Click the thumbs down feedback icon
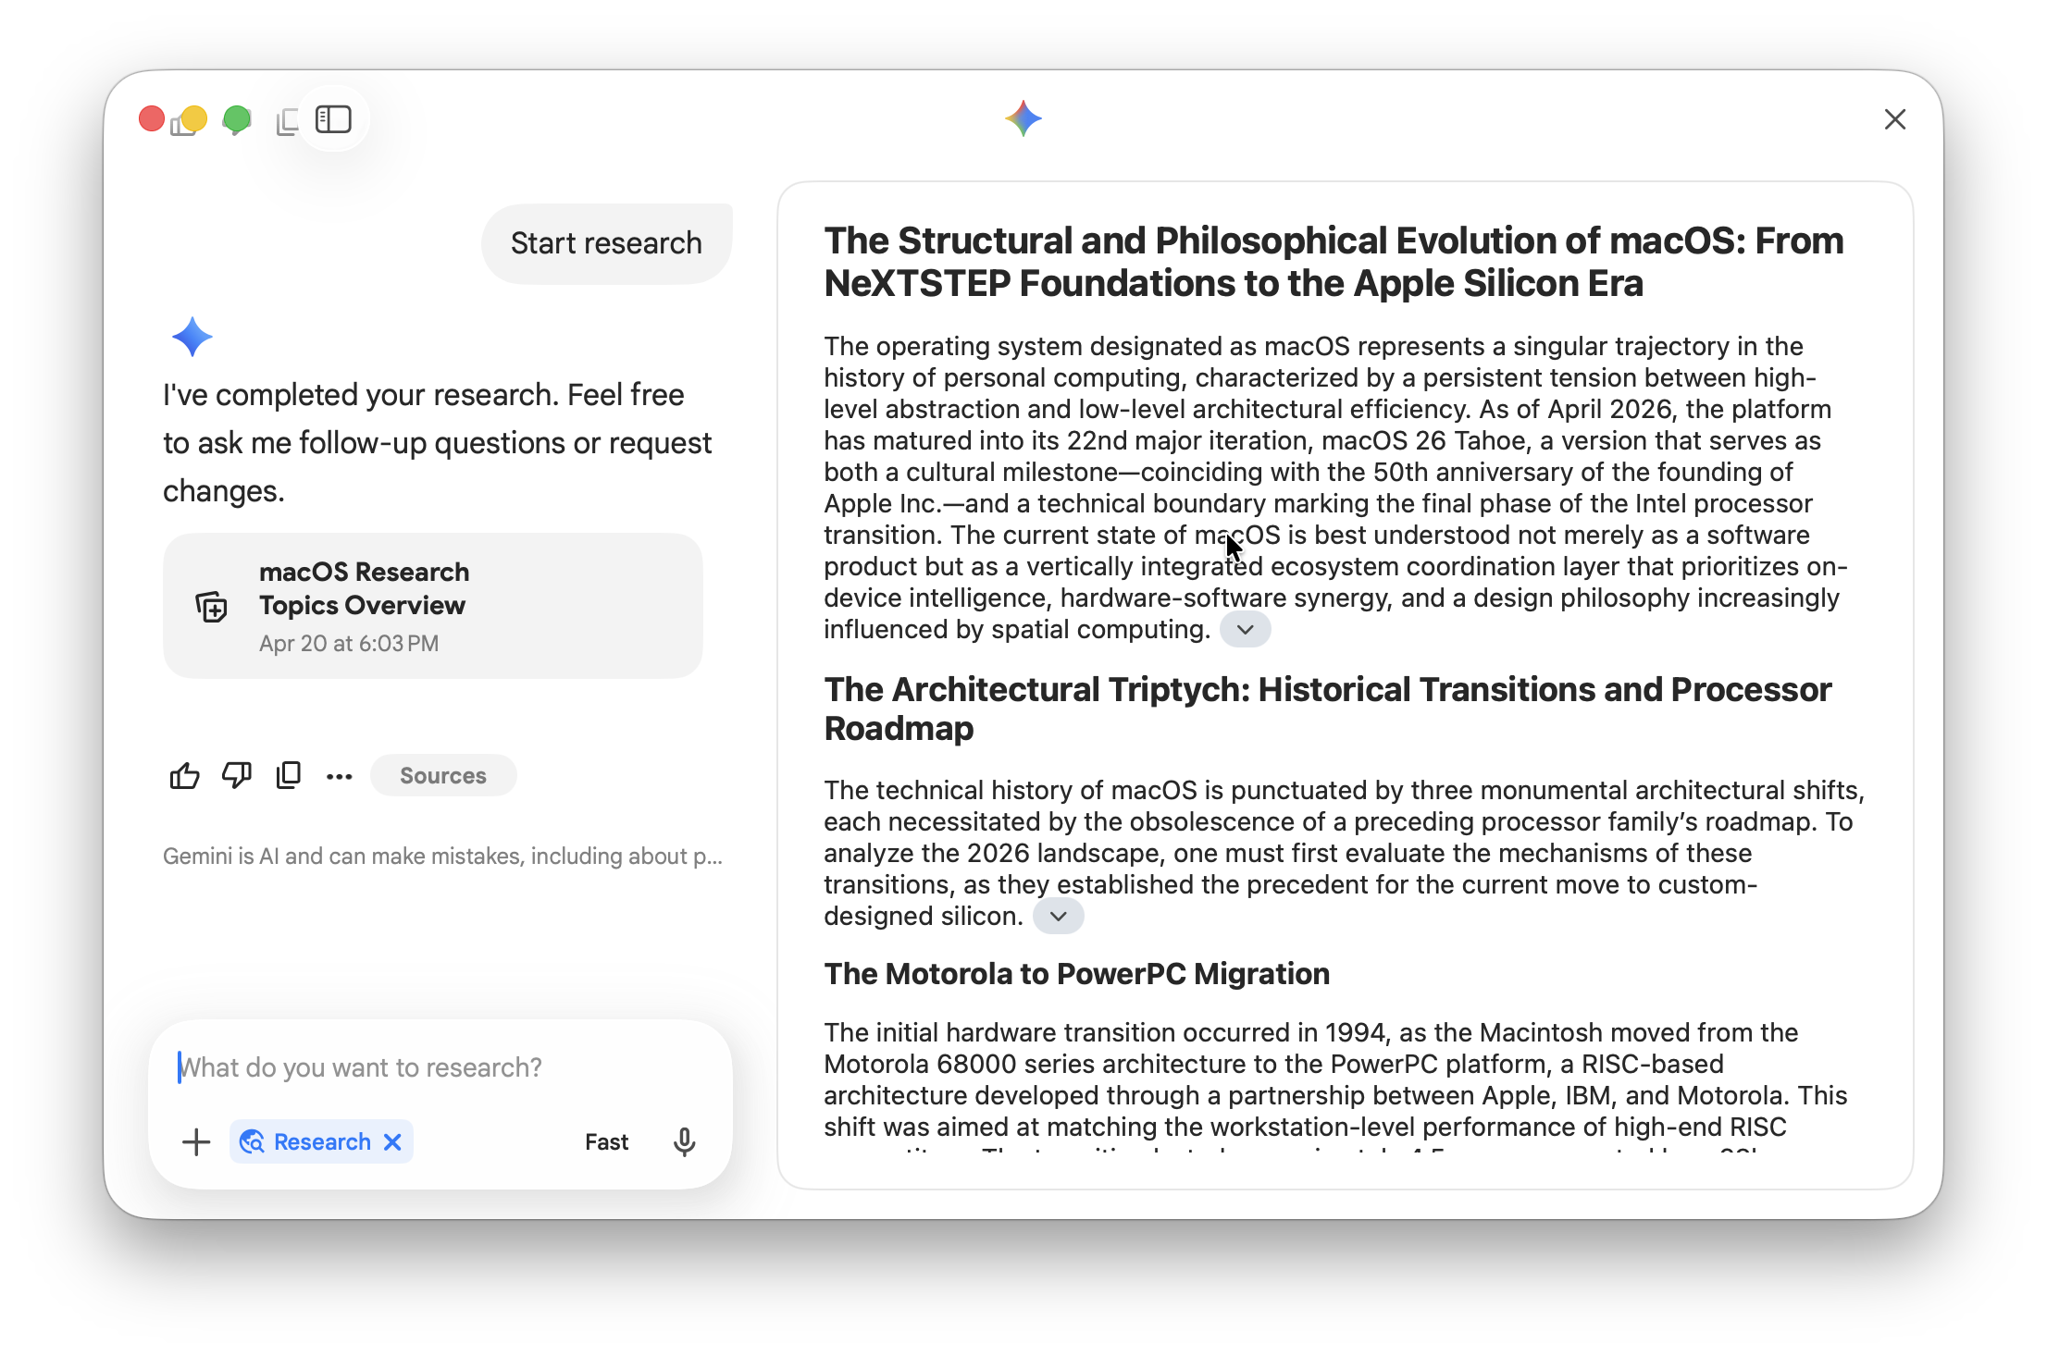2047x1356 pixels. (x=236, y=775)
